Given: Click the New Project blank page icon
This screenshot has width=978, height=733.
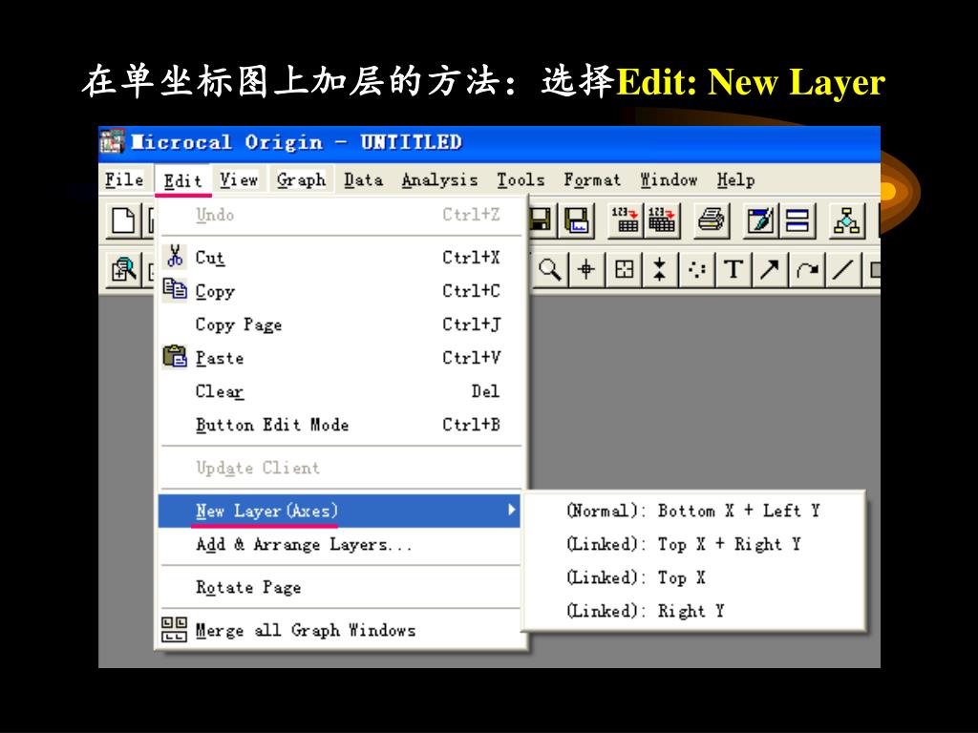Looking at the screenshot, I should (123, 220).
